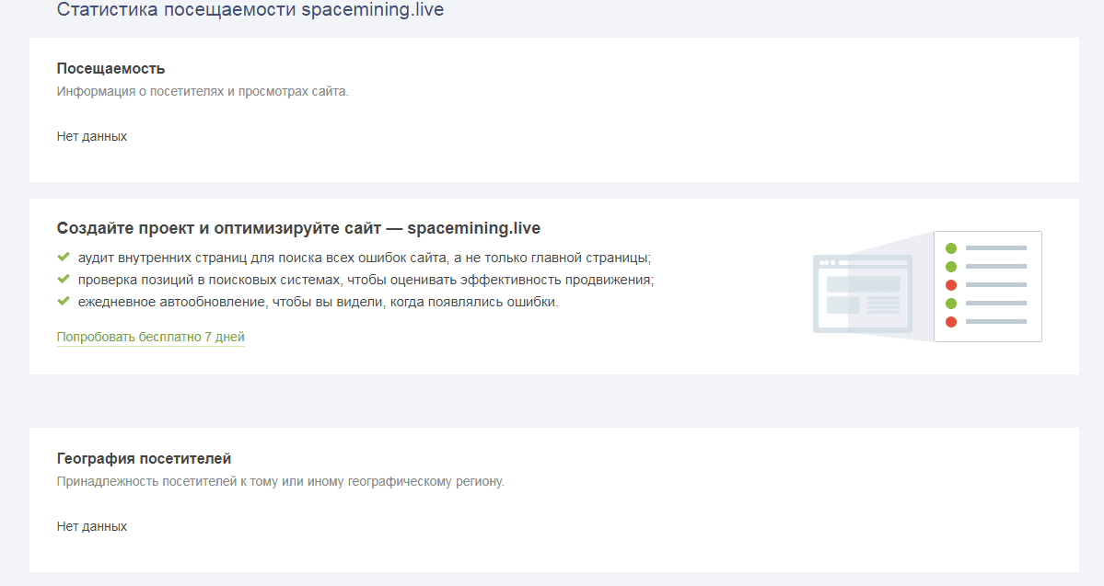The height and width of the screenshot is (586, 1104).
Task: Click 'Информация о посетителях и просмотрах сайта' description
Action: [x=203, y=91]
